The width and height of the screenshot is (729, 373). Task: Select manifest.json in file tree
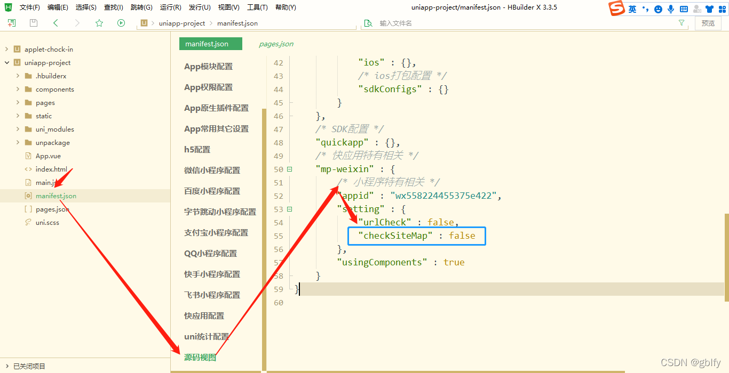click(56, 196)
